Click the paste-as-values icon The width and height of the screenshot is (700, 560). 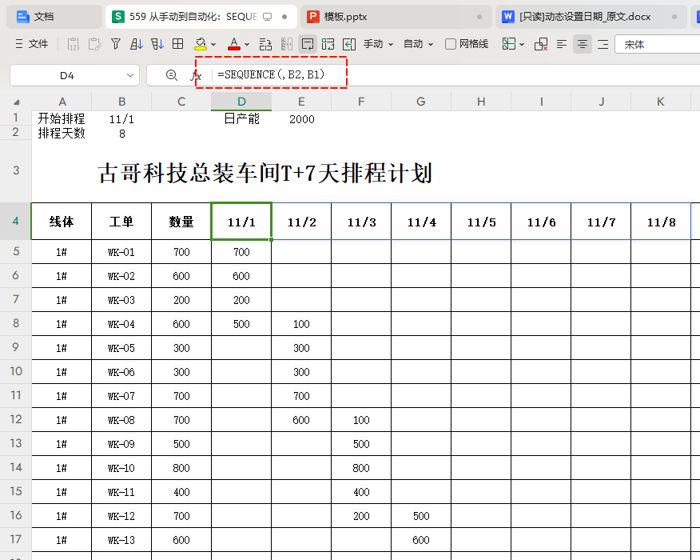click(74, 44)
